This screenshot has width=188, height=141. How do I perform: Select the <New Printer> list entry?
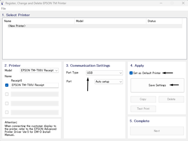[17, 26]
